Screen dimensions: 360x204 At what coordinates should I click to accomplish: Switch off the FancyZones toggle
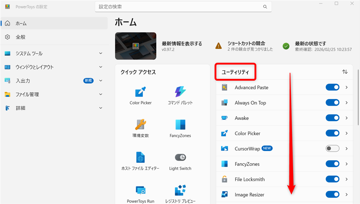click(x=332, y=164)
